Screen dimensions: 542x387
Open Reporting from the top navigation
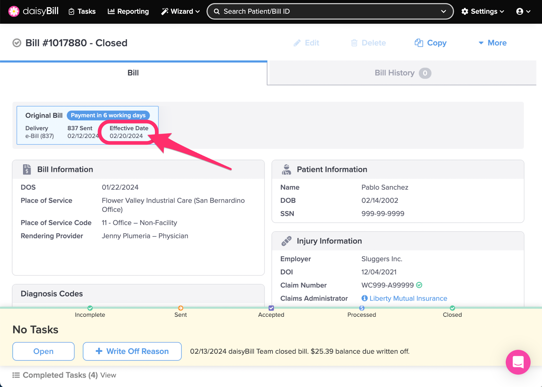tap(128, 11)
